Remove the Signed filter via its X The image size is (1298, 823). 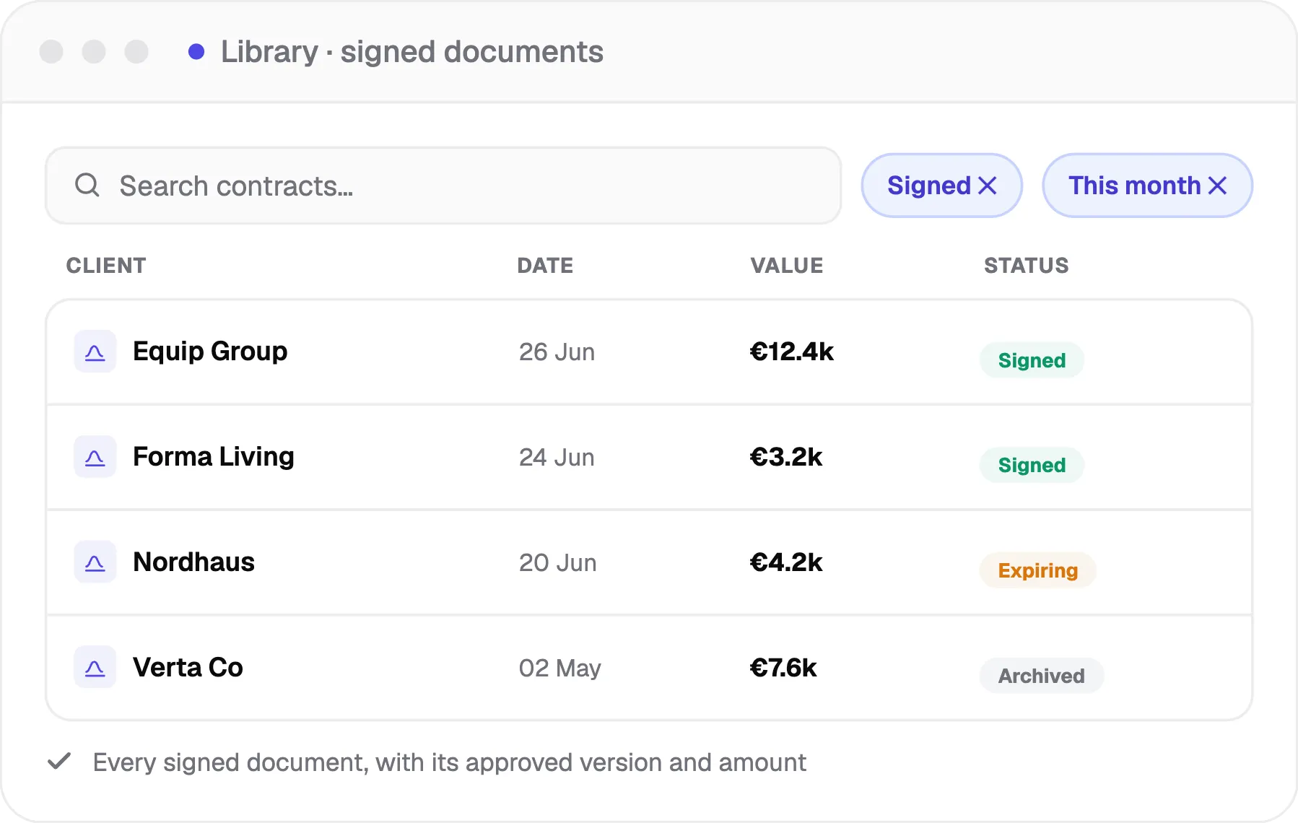pyautogui.click(x=988, y=186)
